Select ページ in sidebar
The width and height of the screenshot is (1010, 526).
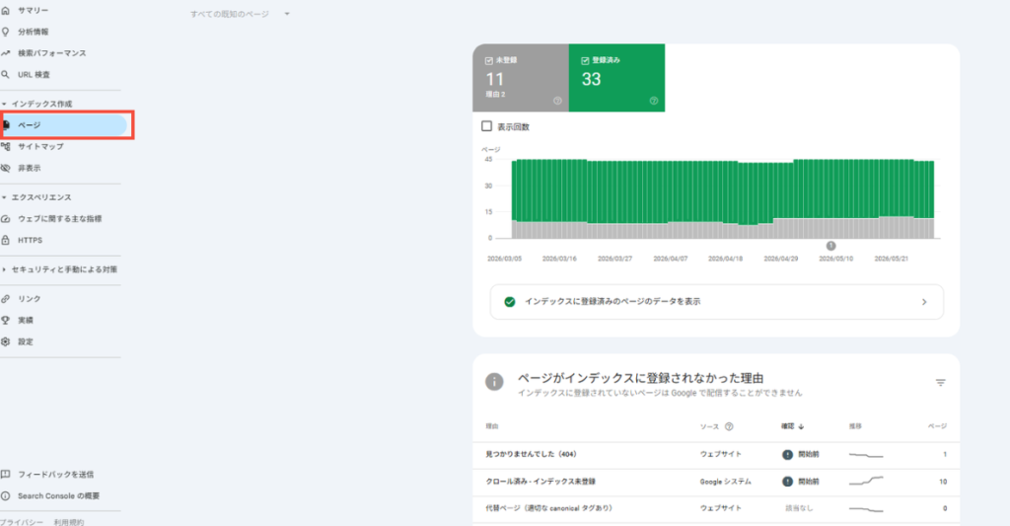pyautogui.click(x=64, y=125)
